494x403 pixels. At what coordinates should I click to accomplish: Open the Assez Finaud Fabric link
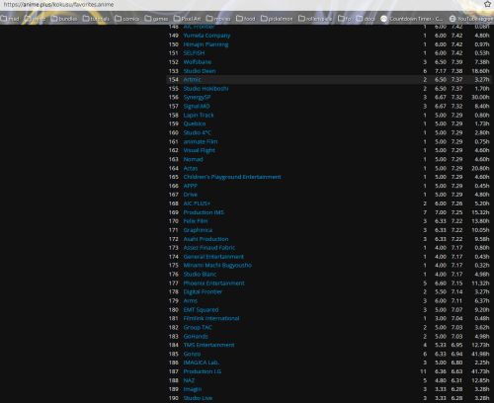(x=209, y=248)
